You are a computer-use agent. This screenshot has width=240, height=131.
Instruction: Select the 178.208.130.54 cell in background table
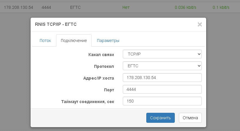point(18,7)
